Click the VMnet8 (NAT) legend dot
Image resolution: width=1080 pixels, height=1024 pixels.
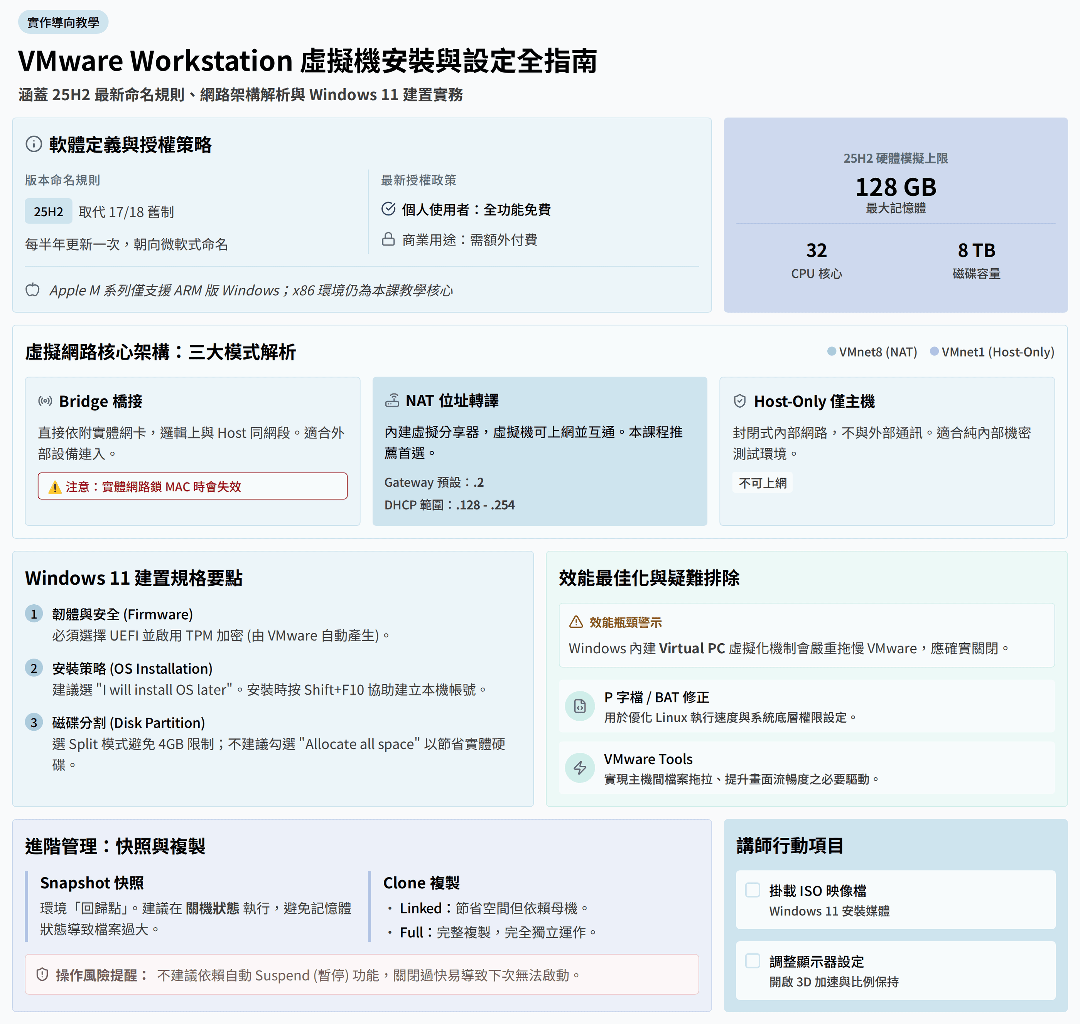coord(832,351)
